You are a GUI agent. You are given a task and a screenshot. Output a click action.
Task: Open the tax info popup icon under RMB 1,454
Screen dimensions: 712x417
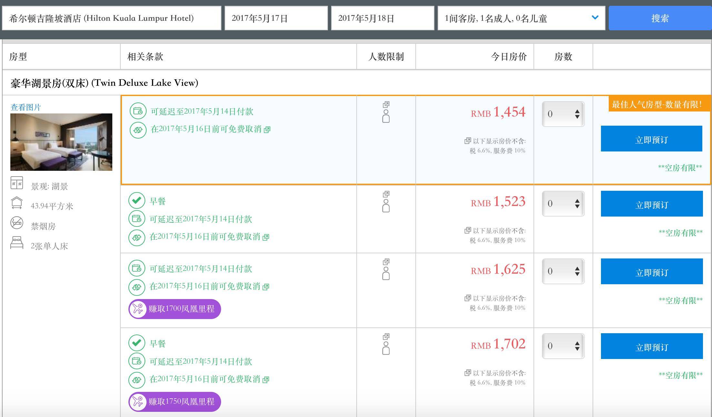click(468, 141)
